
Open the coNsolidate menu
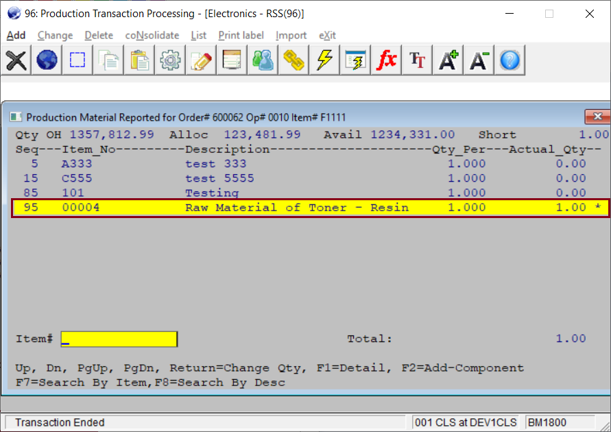pyautogui.click(x=152, y=35)
